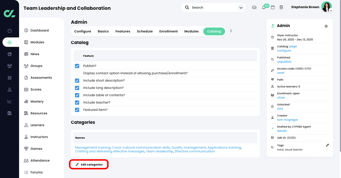
Task: Open the messages envelope icon
Action: (254, 7)
